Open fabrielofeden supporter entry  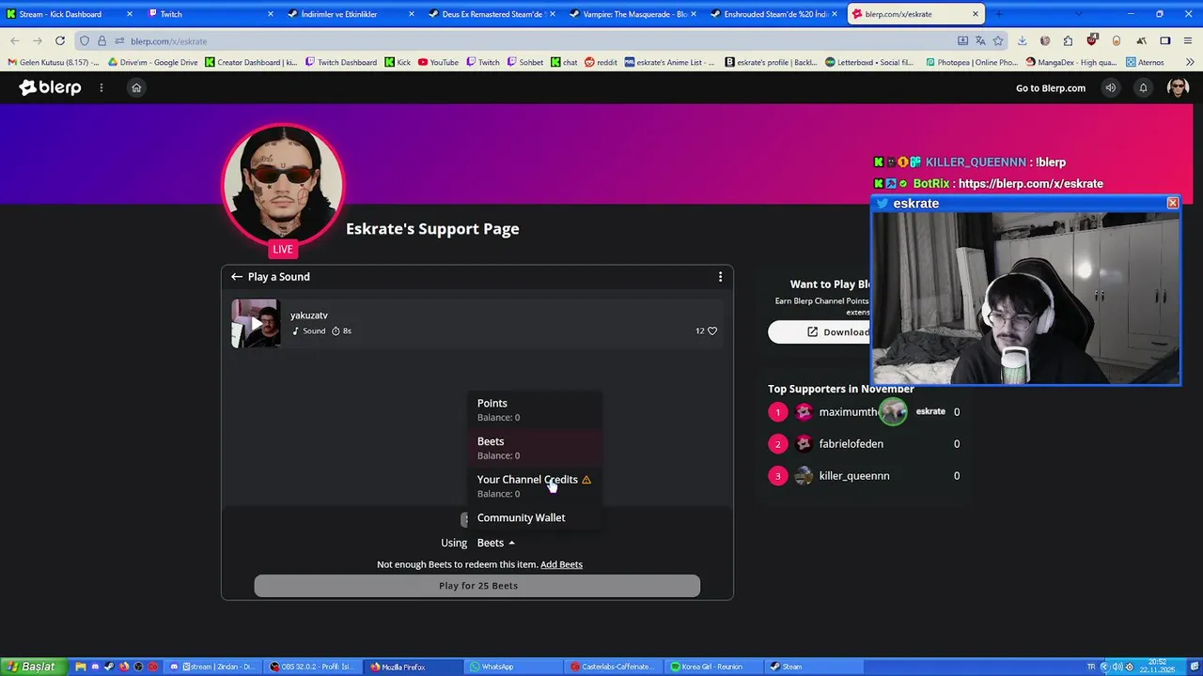click(x=865, y=443)
